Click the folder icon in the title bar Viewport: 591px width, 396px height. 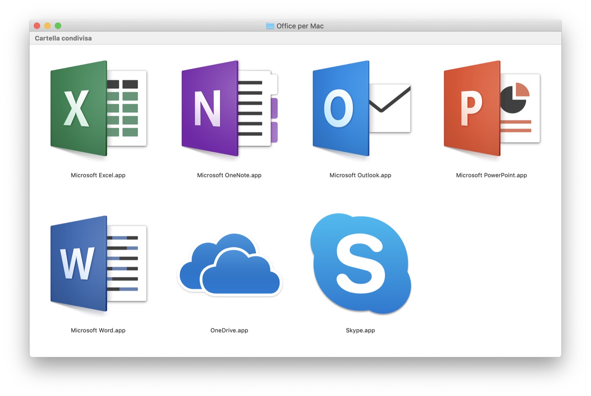270,26
